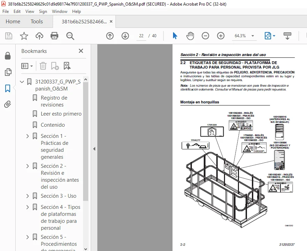Click bookmarks scrollbar down arrow
This screenshot has height=251, width=307.
[x=85, y=249]
